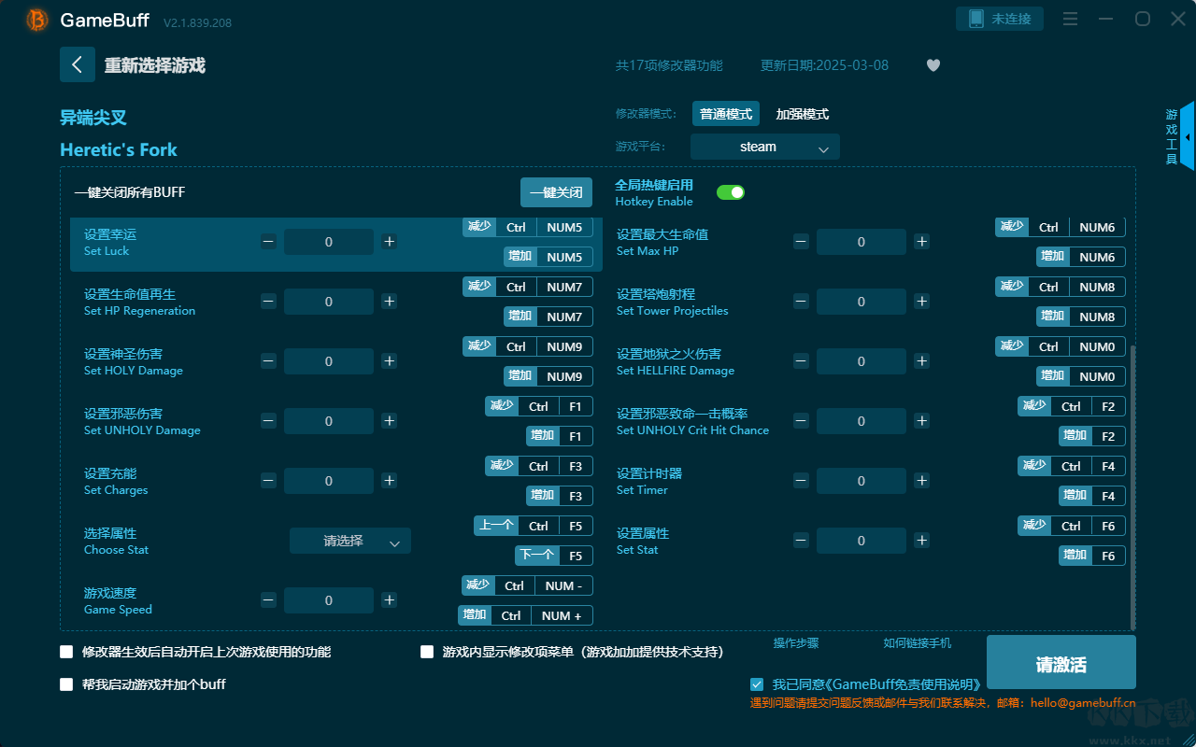This screenshot has height=747, width=1196.
Task: Open the phone connection status button
Action: [x=1000, y=19]
